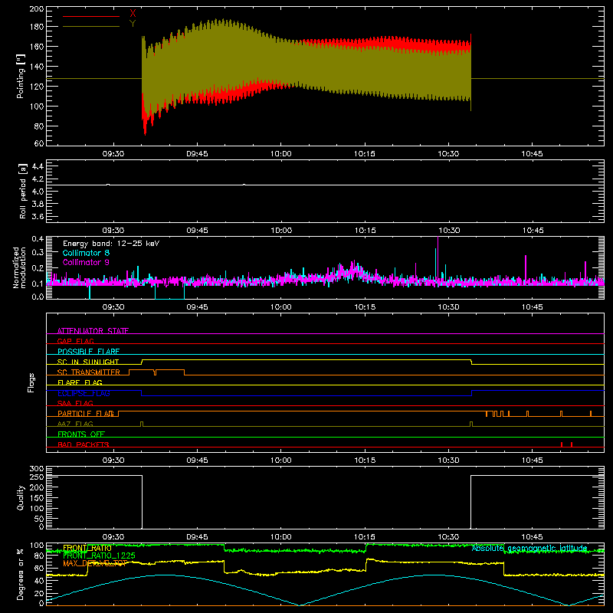Click the GAP_FLAG label
Screen dimensions: 613x613
coord(75,341)
